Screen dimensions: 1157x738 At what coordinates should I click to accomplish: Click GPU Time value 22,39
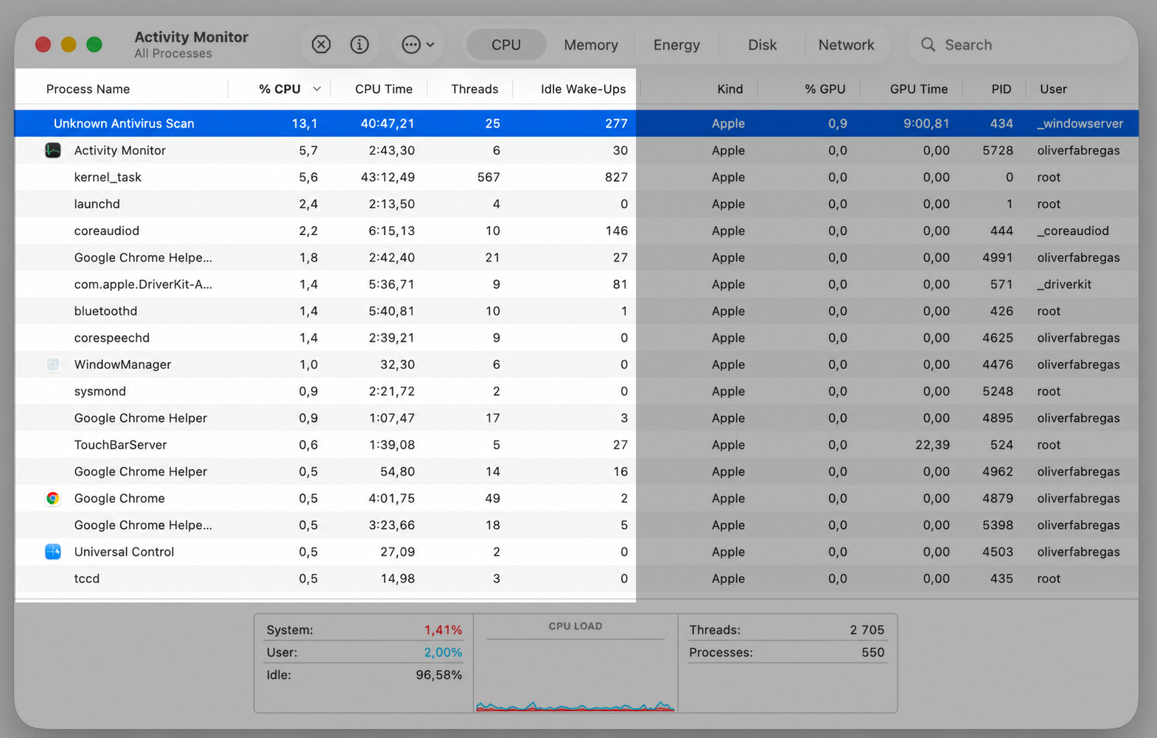click(931, 445)
